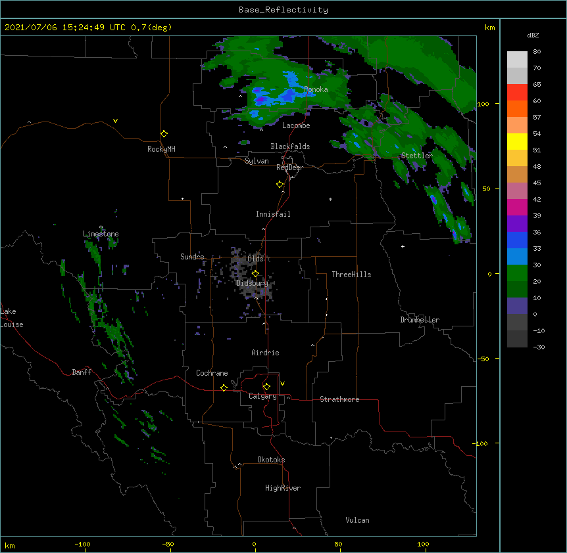Select the white asterisk marker east of Innisfail
Screen dimensions: 567x553
click(330, 199)
